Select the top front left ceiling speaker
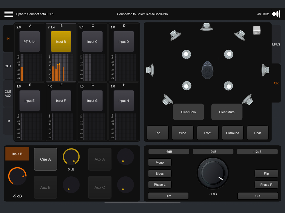The height and width of the screenshot is (213, 285). 186,54
